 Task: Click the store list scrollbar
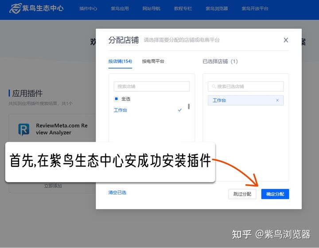click(x=189, y=107)
